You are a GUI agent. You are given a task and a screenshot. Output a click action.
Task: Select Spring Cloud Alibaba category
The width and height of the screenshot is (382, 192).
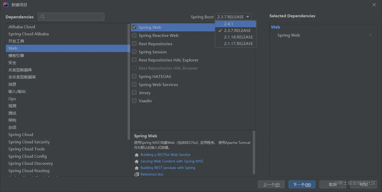coord(68,34)
